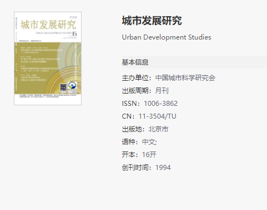This screenshot has height=210, width=267.
Task: Click the 语种 中文 language entry
Action: [x=139, y=142]
